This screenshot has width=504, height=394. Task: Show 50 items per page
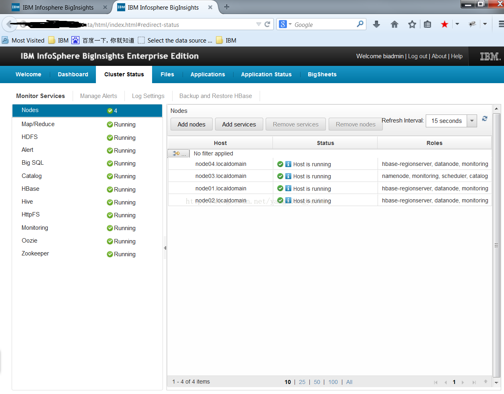317,382
